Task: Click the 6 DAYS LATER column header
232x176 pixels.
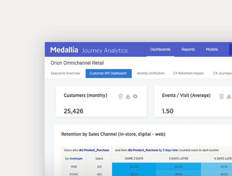Action: (223, 158)
